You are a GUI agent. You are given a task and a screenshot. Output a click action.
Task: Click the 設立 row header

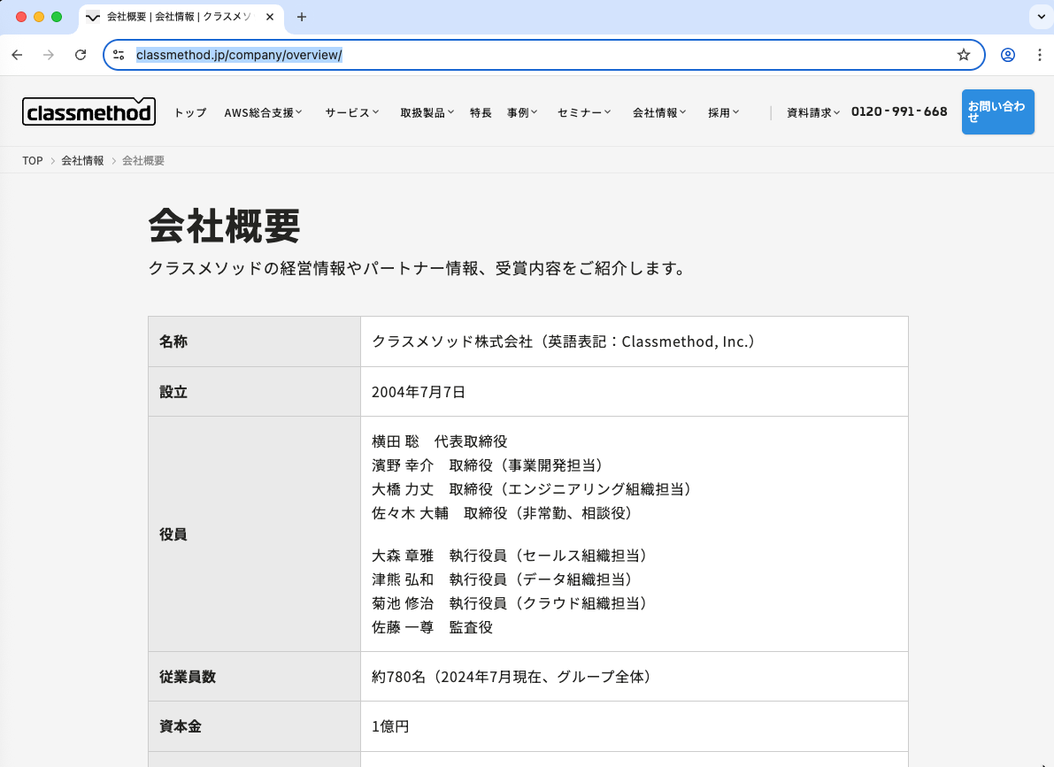(254, 392)
